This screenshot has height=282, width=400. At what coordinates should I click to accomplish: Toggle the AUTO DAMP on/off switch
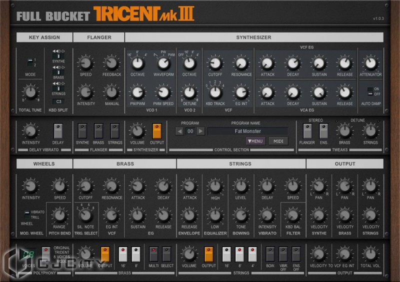coord(370,91)
